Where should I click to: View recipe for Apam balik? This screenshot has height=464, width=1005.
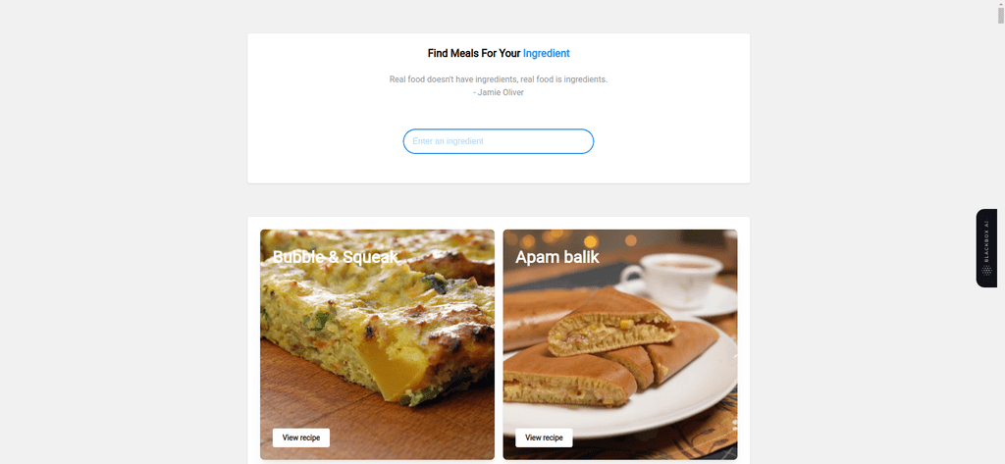tap(544, 438)
